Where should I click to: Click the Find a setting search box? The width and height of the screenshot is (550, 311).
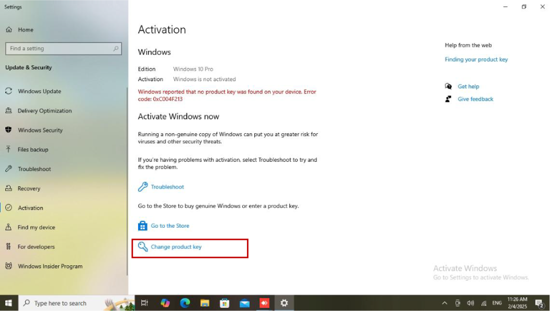pyautogui.click(x=63, y=49)
